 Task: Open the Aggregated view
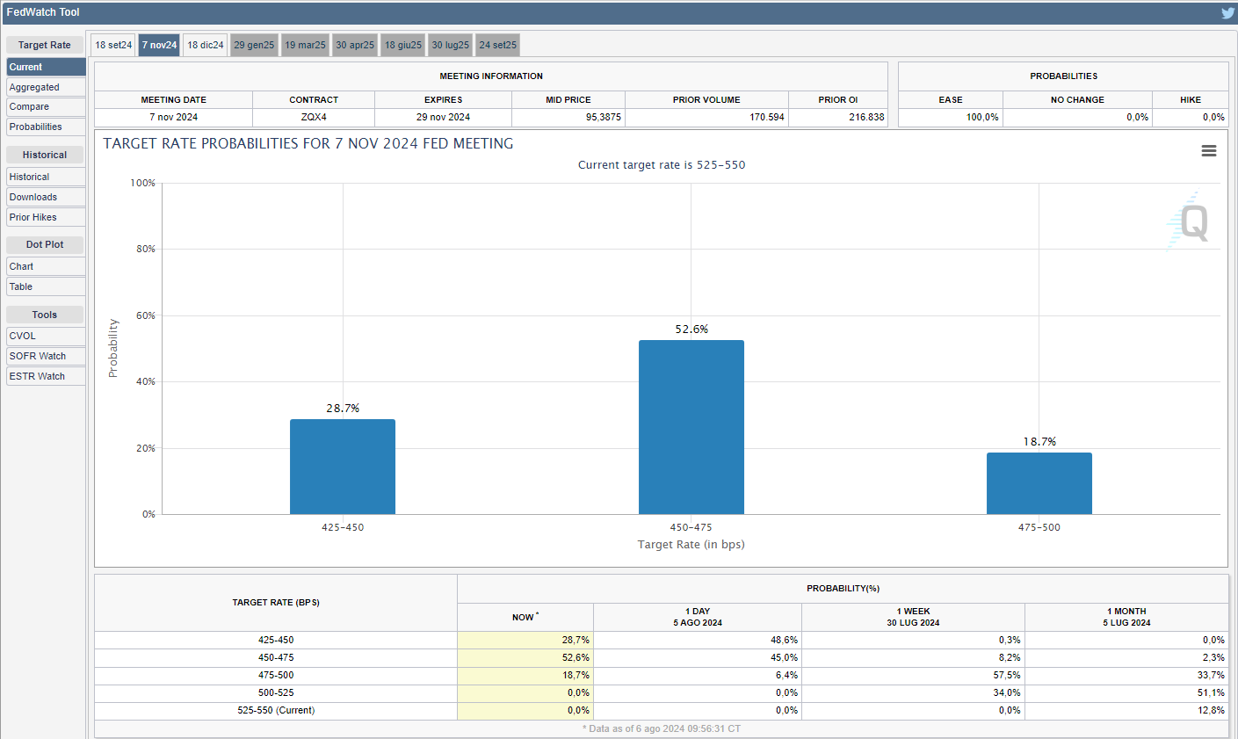coord(46,87)
